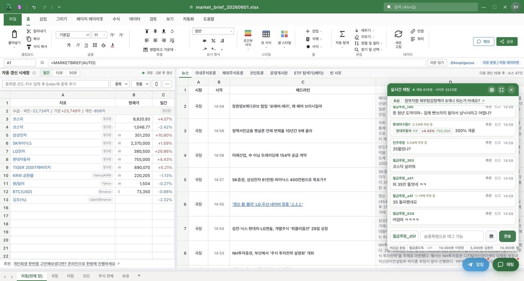Switch to the 삽입 ribbon tab
Viewport: 524px width, 281px height.
pos(43,19)
